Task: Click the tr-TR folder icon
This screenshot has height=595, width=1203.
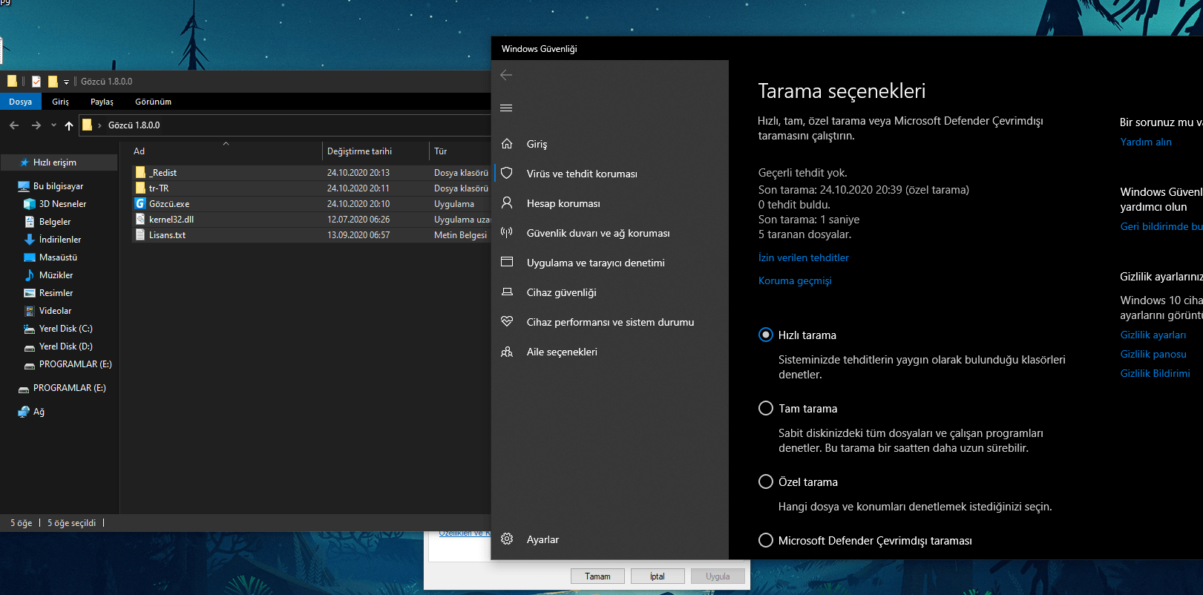Action: [140, 188]
